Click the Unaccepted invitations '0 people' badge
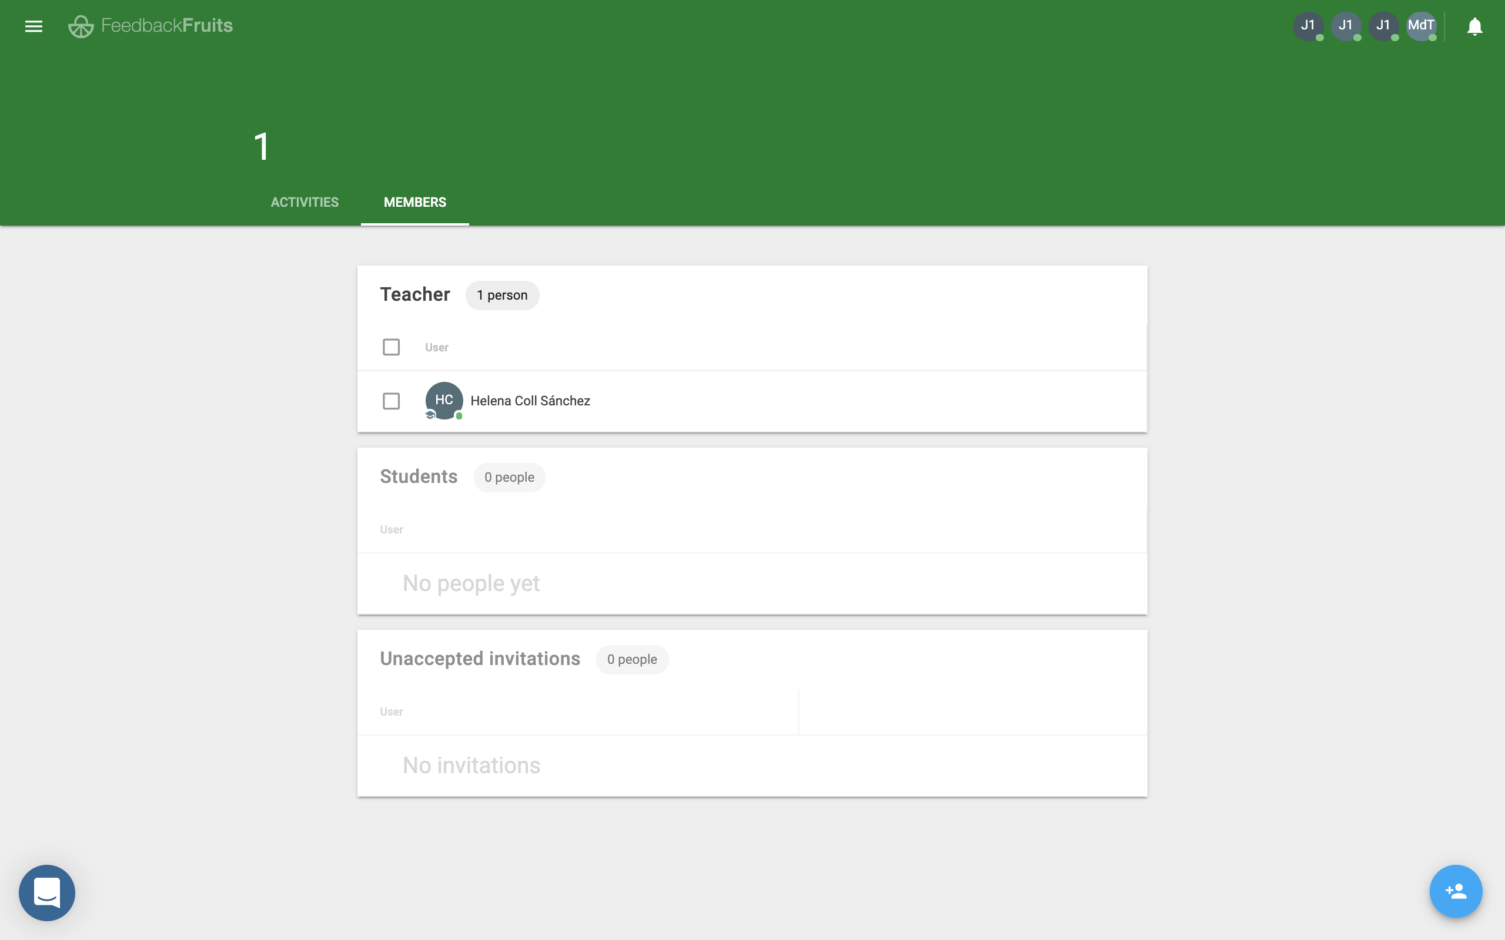 (x=632, y=660)
